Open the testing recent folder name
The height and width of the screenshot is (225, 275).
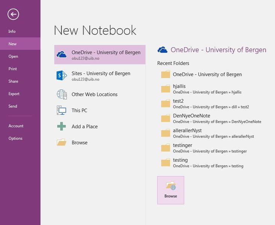[180, 160]
